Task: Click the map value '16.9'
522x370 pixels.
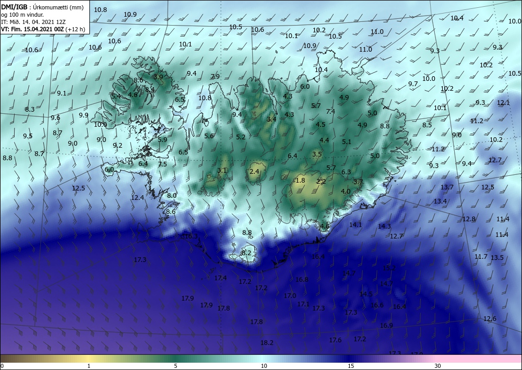Action: [x=386, y=326]
